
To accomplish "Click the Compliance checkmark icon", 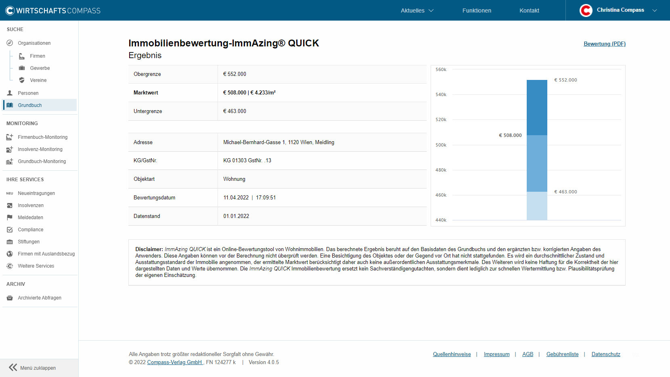I will [x=10, y=230].
